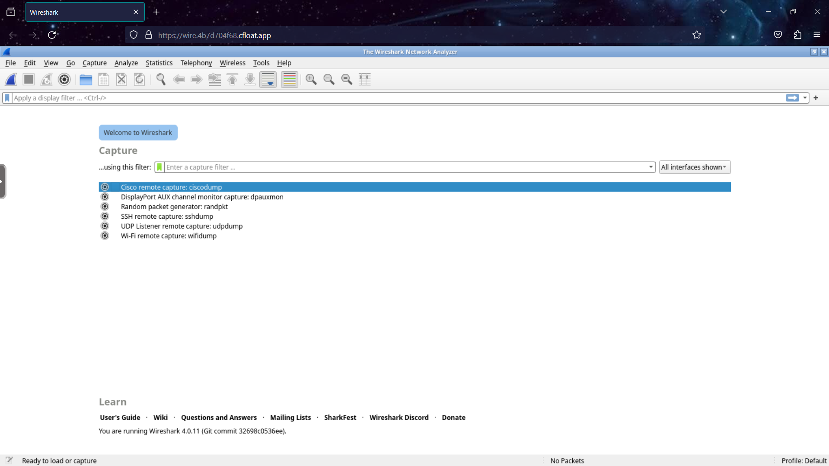The height and width of the screenshot is (466, 829).
Task: Click Profile: Default in status bar
Action: pos(804,461)
